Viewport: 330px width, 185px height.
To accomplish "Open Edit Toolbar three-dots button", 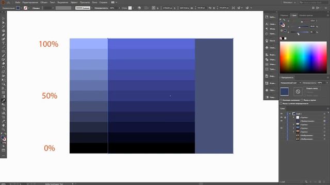I will (x=4, y=156).
